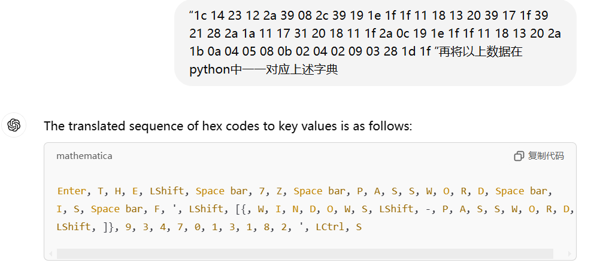Click the word 'python' in the user message
603x272 pixels.
[209, 69]
